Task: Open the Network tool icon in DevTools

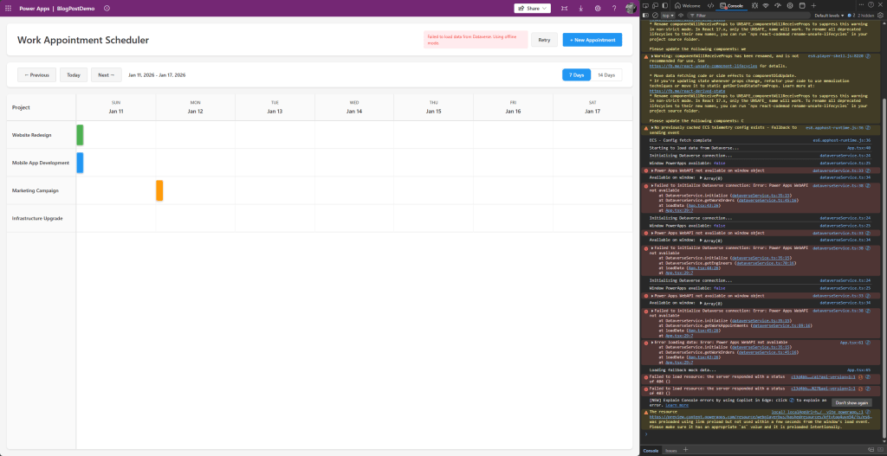Action: 766,5
